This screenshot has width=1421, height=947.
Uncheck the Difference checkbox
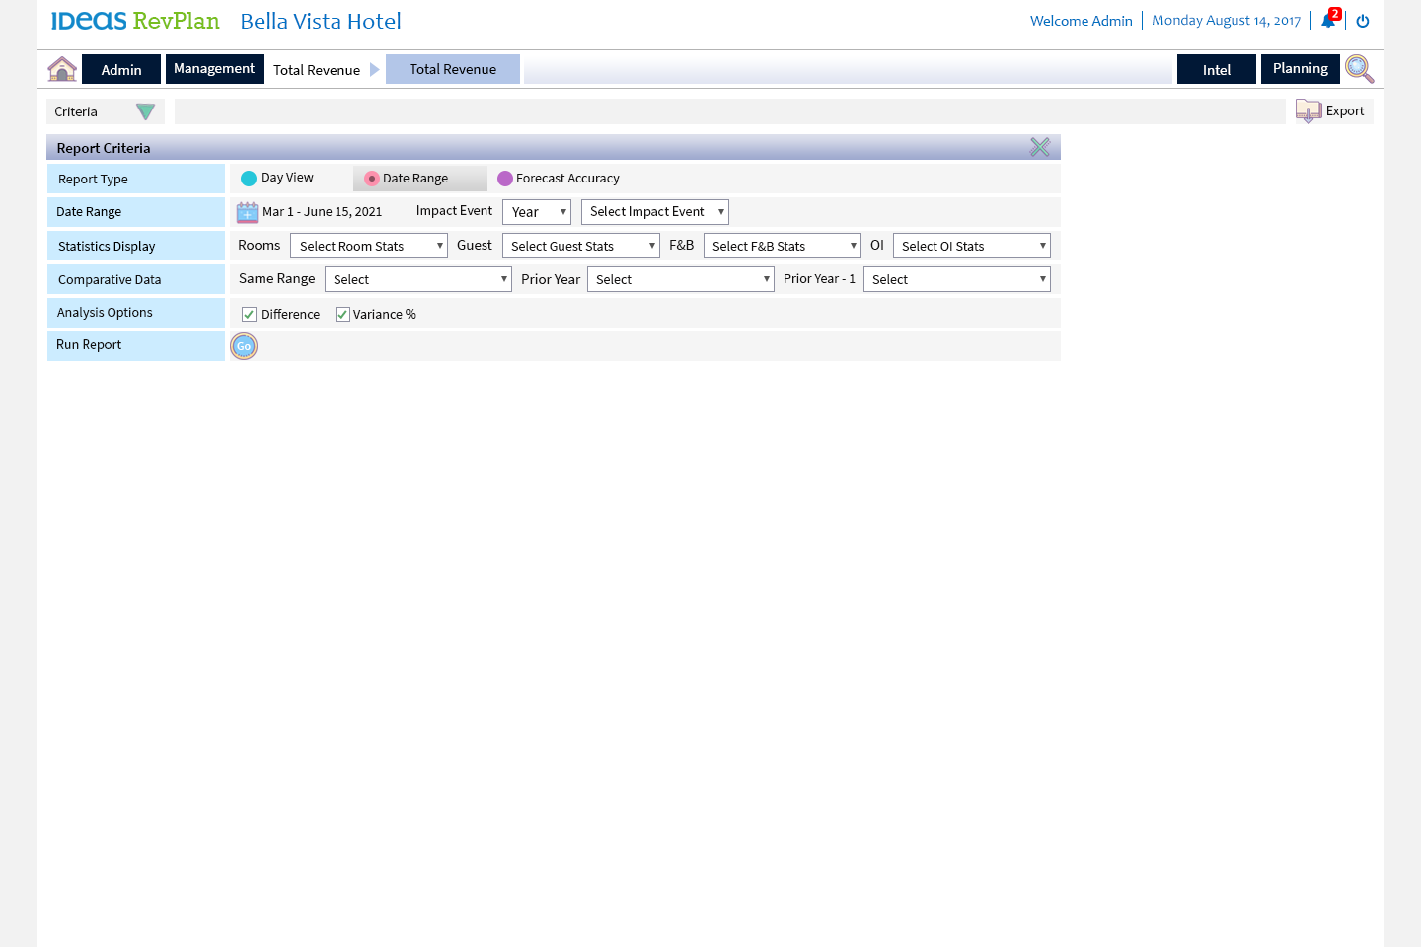point(250,315)
